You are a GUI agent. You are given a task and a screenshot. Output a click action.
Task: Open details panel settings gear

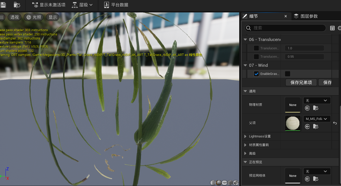(339, 28)
